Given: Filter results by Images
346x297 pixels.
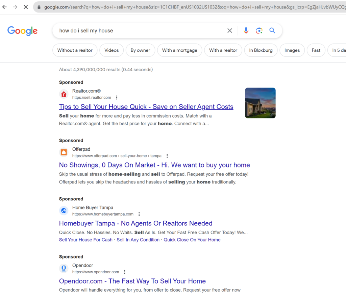Looking at the screenshot, I should pos(292,50).
